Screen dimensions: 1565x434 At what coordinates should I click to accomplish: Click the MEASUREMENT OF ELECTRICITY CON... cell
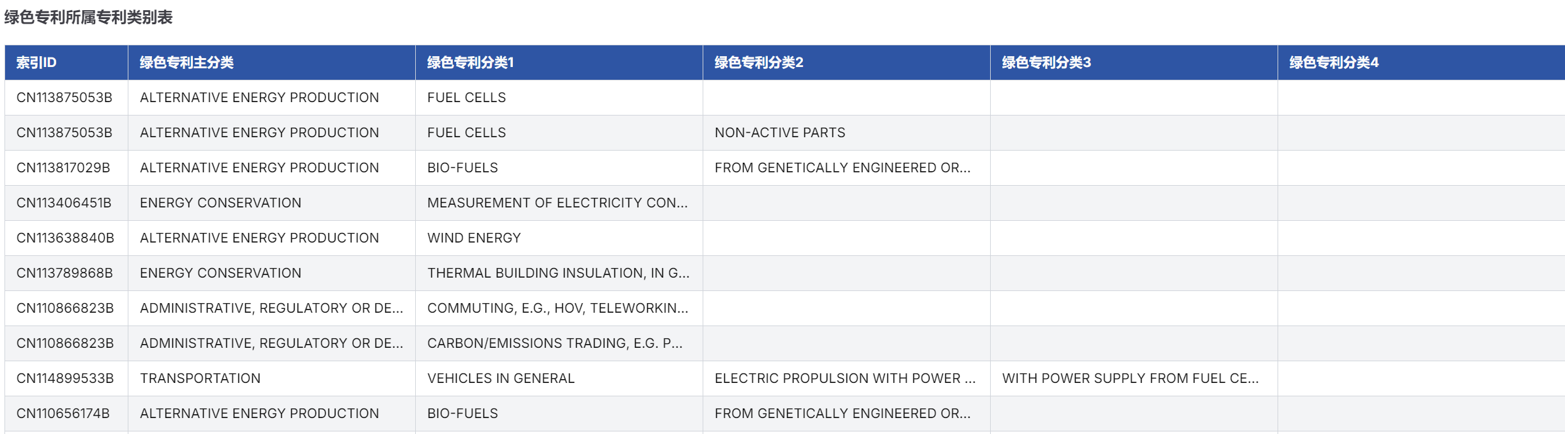557,203
